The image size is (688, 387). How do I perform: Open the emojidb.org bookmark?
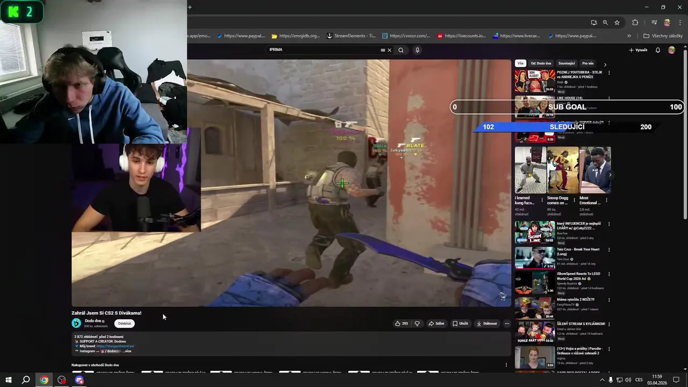(x=296, y=36)
